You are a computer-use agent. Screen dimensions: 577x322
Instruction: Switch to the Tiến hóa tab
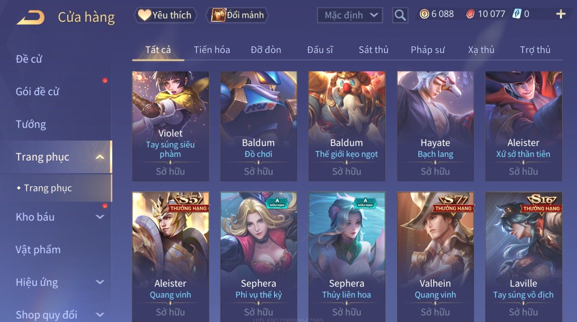[x=212, y=50]
